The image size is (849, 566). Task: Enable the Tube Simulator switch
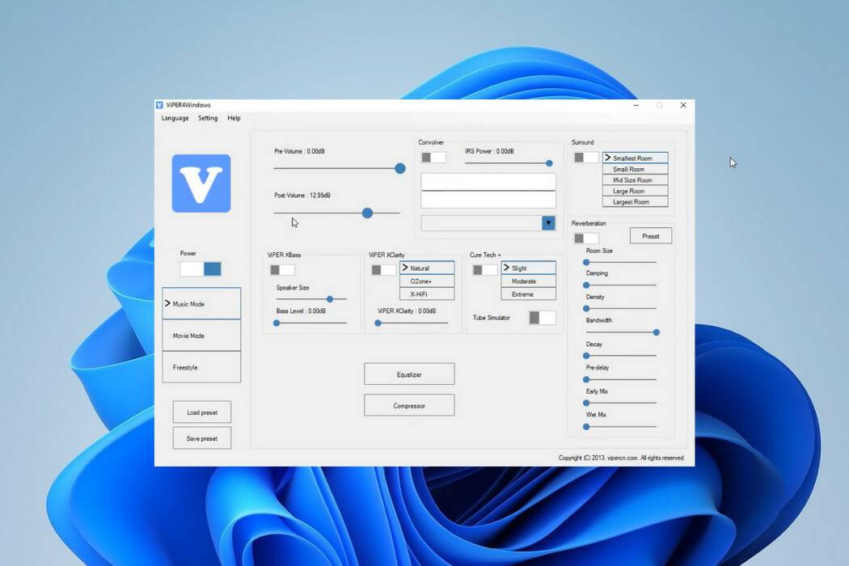pos(542,318)
